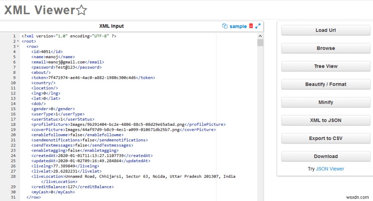
Task: Export to CSV
Action: 326,138
